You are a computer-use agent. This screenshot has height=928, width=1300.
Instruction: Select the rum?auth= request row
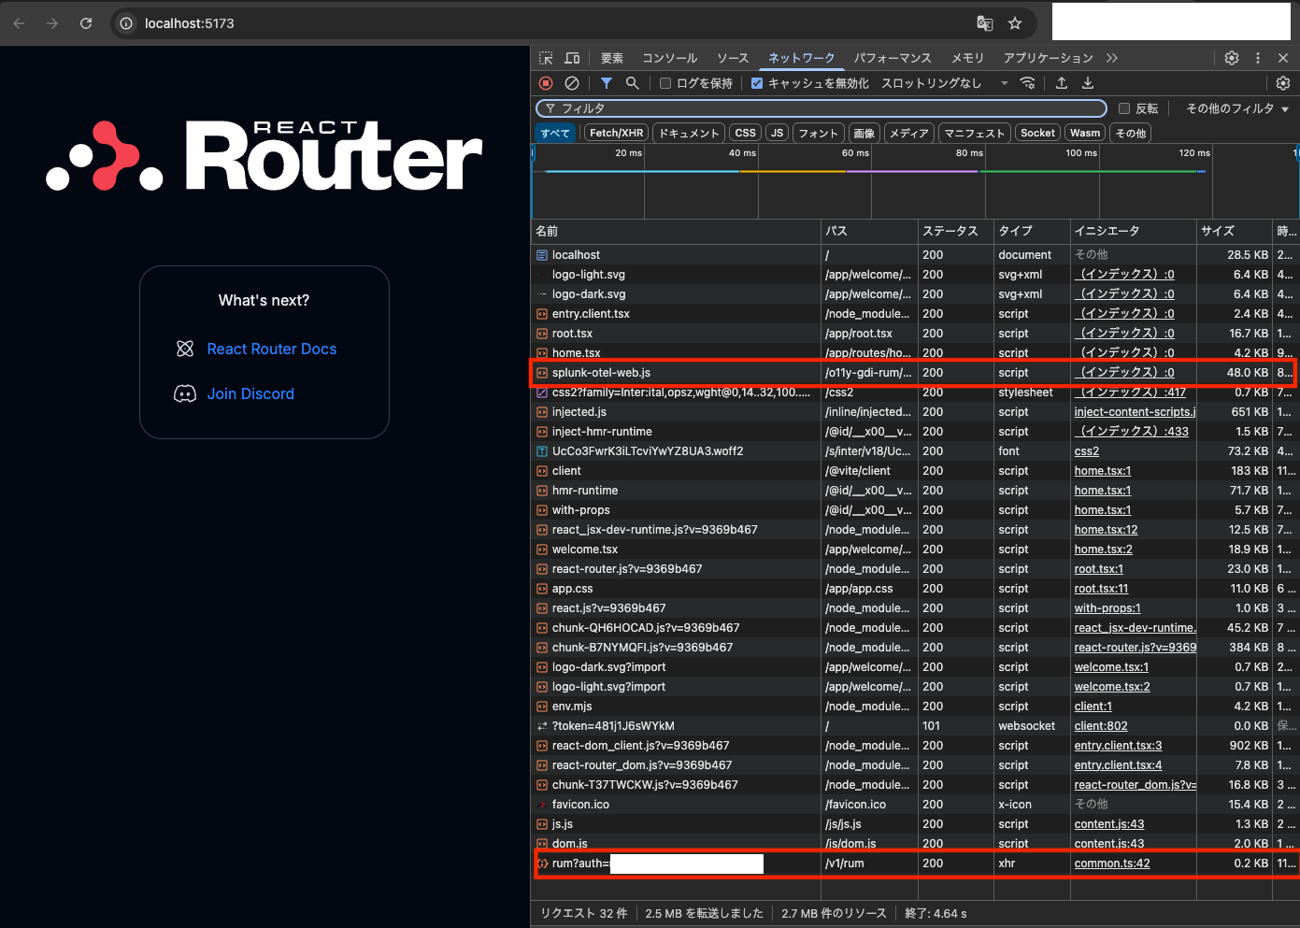[x=913, y=864]
